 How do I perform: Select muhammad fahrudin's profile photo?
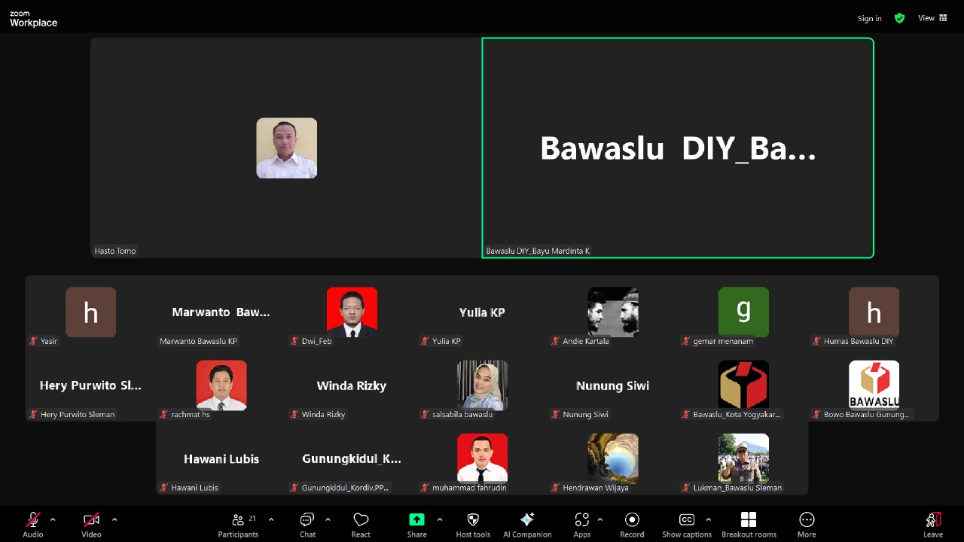[482, 458]
